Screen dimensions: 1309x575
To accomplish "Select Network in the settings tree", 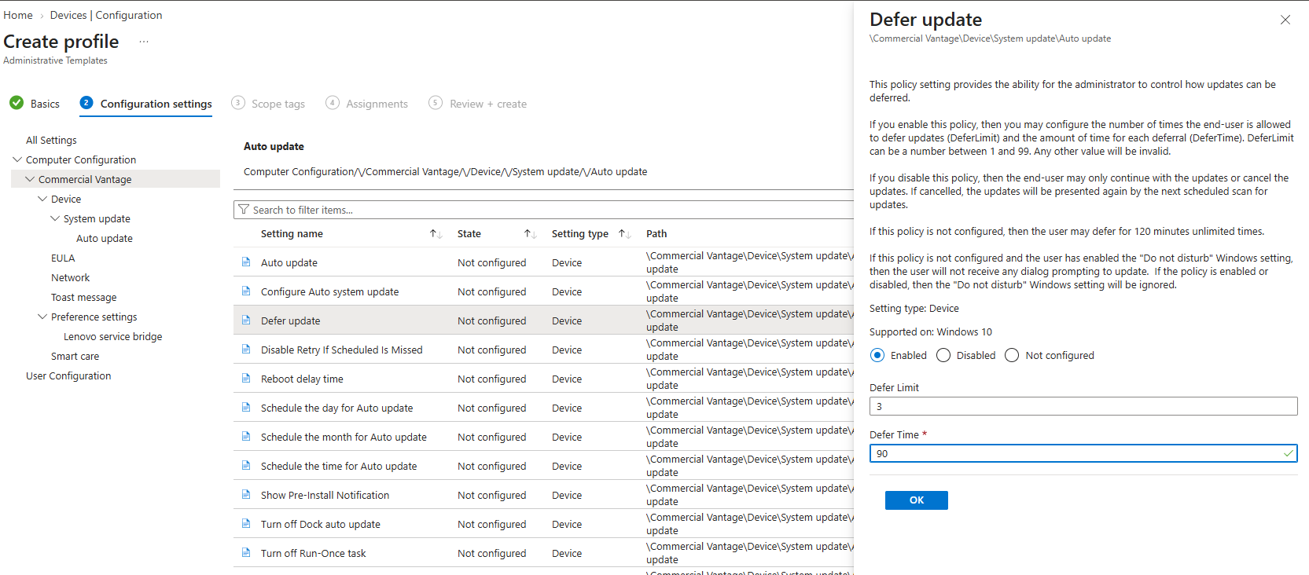I will click(x=71, y=278).
